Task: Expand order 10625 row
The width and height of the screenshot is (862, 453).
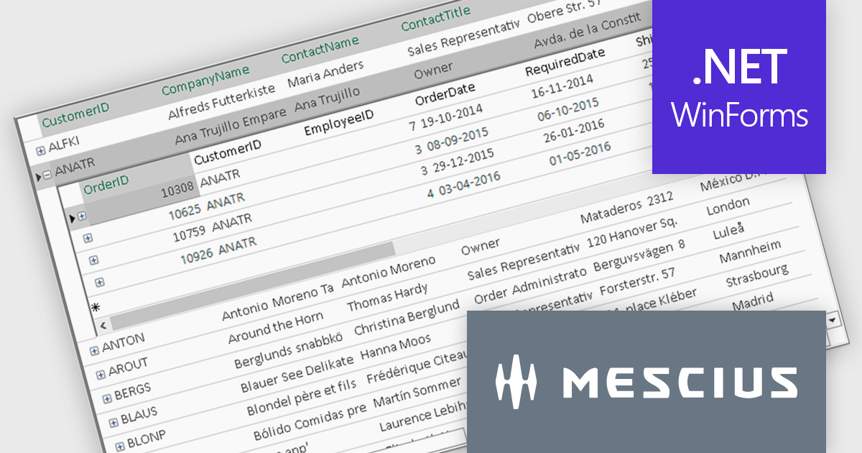Action: (88, 238)
